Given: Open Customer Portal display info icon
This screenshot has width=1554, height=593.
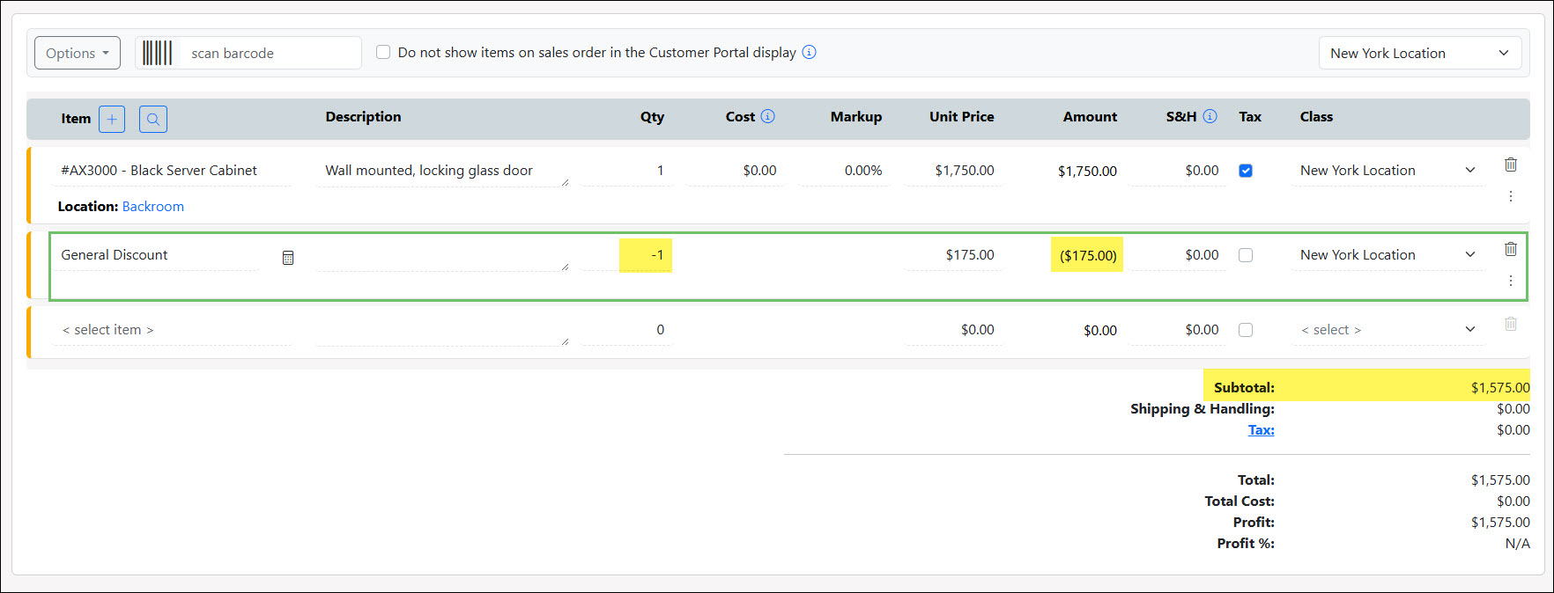Looking at the screenshot, I should pyautogui.click(x=809, y=52).
